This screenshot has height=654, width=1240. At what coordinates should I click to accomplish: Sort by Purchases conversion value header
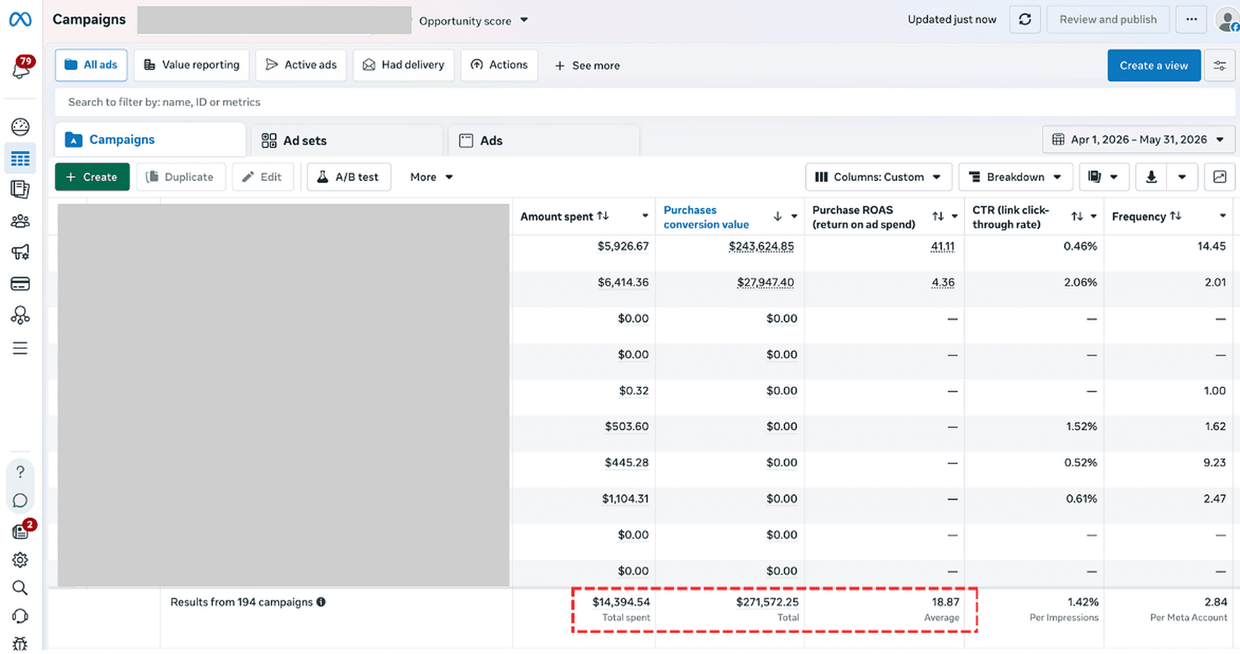(x=706, y=217)
